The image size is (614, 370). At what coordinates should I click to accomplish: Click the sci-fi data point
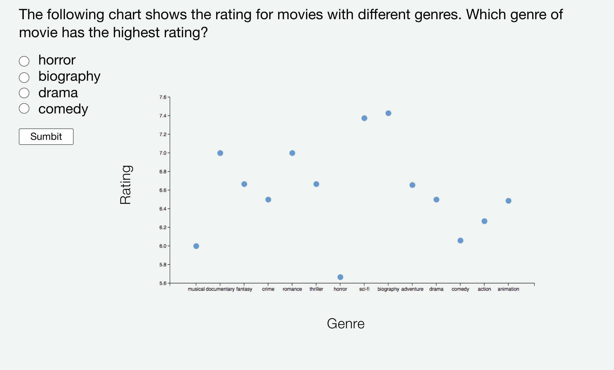click(364, 118)
